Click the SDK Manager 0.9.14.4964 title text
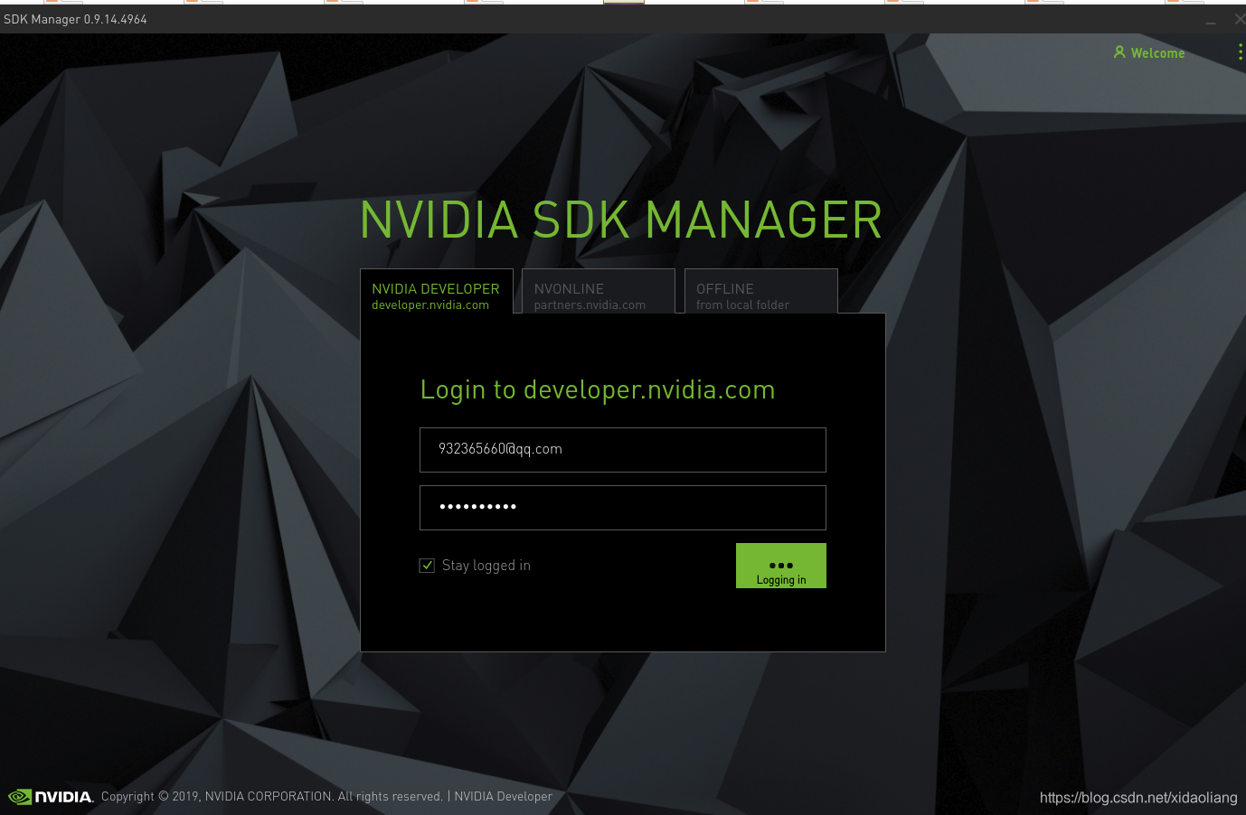The height and width of the screenshot is (815, 1246). (75, 19)
